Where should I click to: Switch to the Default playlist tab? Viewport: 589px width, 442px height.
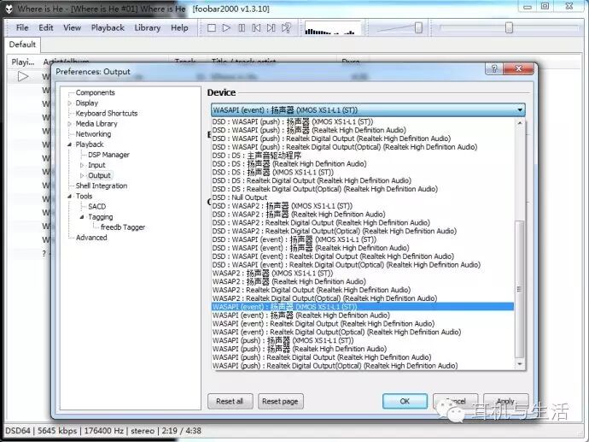click(x=22, y=44)
